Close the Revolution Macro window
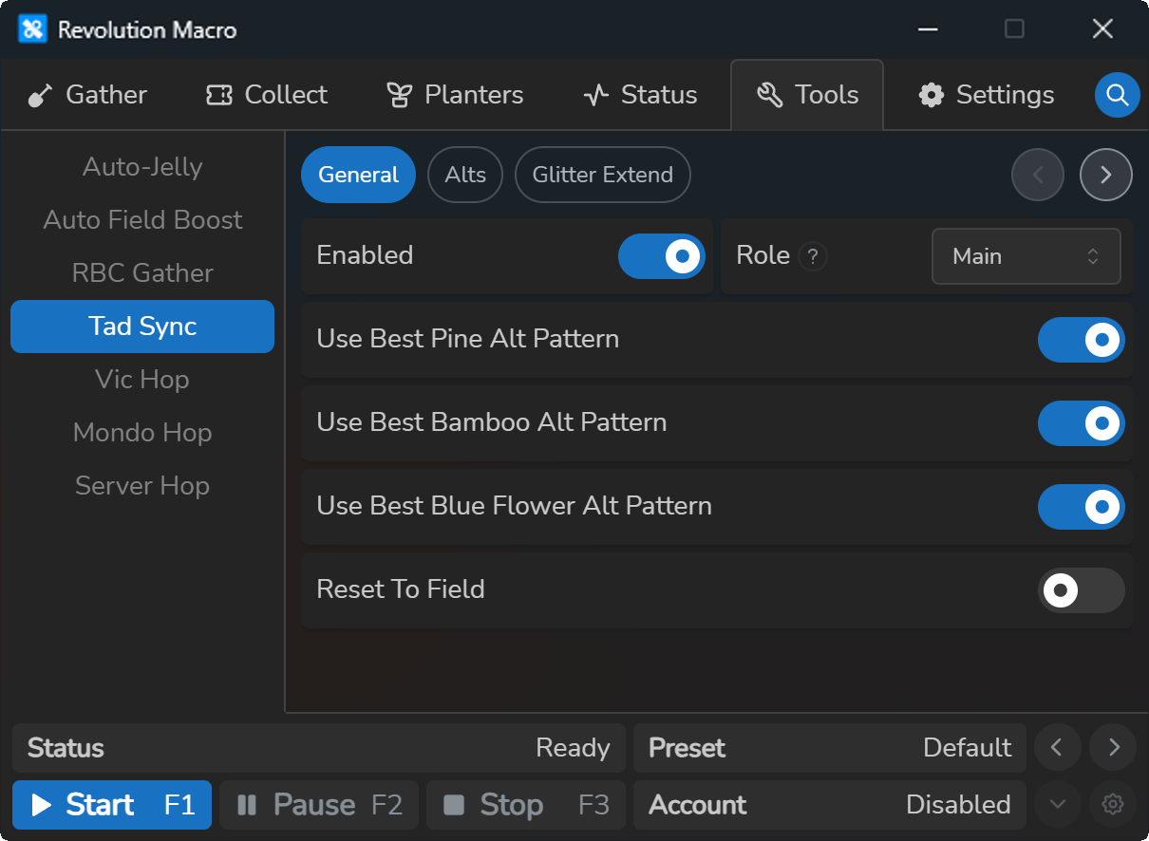This screenshot has height=841, width=1149. coord(1102,29)
